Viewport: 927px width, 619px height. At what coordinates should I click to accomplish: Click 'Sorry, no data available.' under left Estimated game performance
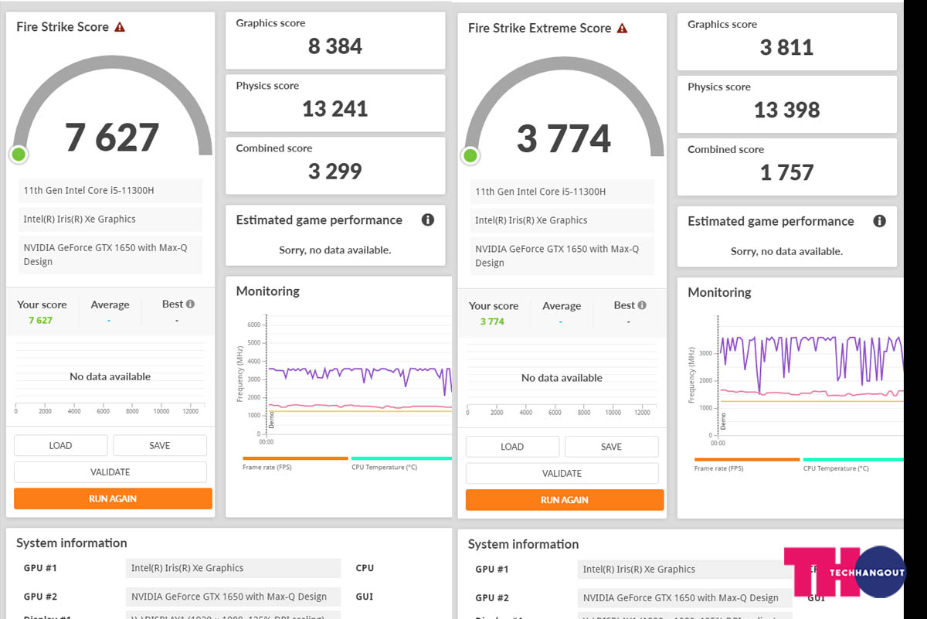(335, 250)
